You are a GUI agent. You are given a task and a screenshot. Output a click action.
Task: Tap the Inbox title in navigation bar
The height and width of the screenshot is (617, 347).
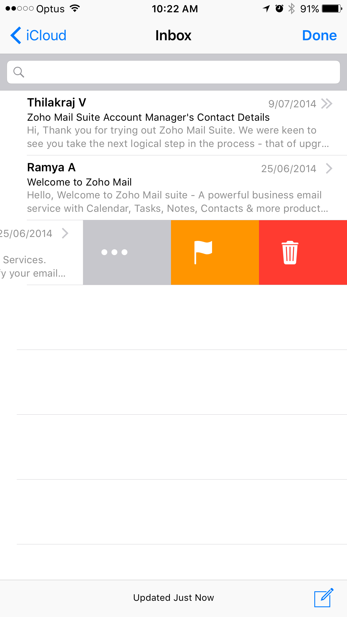(173, 35)
